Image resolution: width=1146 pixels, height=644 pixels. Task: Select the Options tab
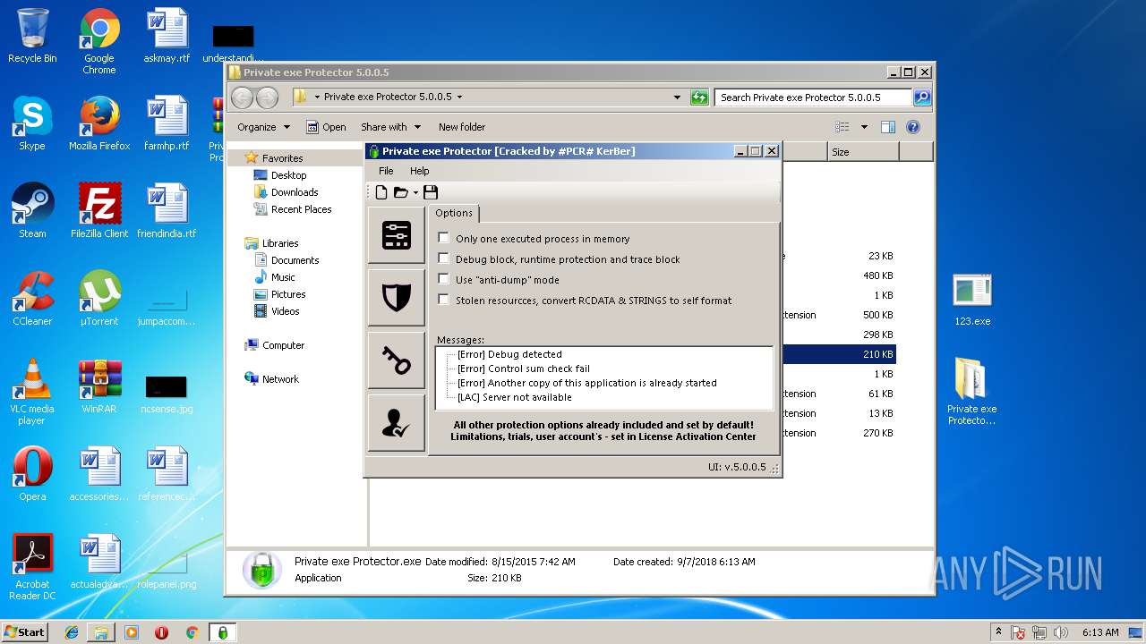tap(454, 213)
